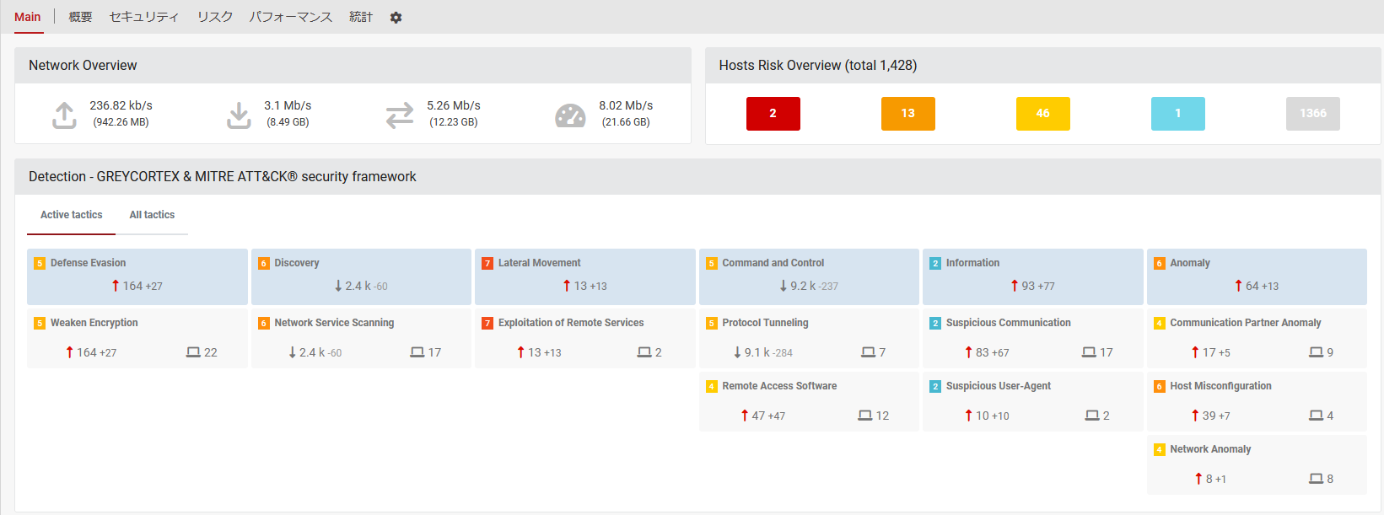Switch to the All tactics tab

[x=152, y=215]
